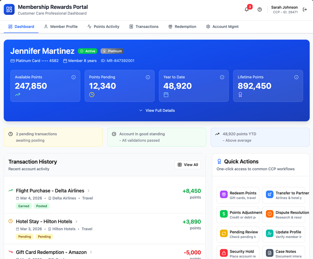Click the Membership Rewards Portal logo icon
Viewport: 313px width, 259px height.
coord(9,9)
